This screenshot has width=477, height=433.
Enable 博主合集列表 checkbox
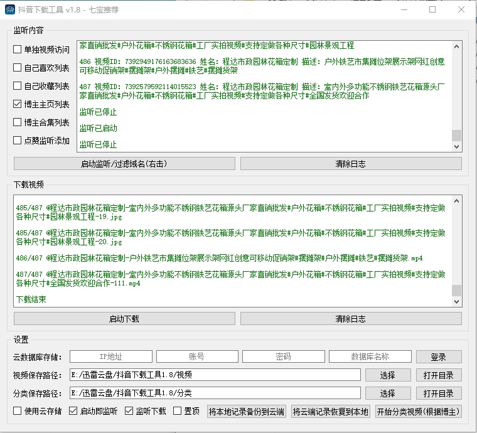(18, 122)
